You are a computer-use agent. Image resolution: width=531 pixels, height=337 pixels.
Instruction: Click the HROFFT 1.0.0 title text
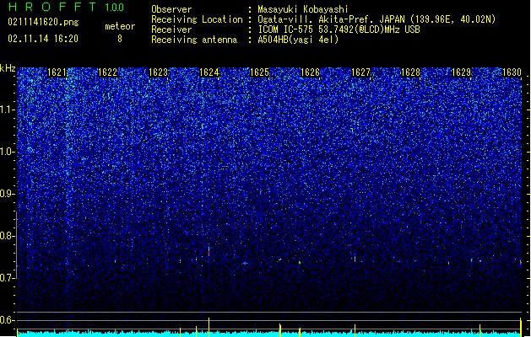(x=67, y=7)
